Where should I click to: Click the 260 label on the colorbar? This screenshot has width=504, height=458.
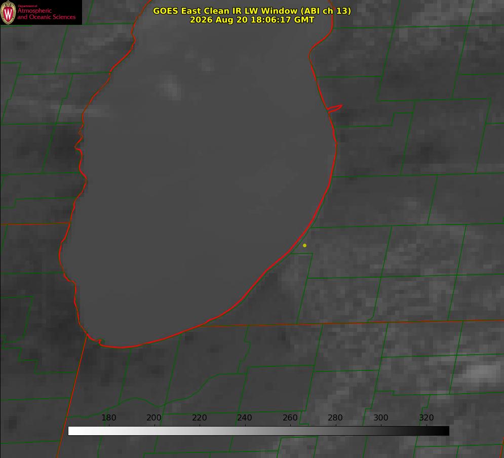click(x=290, y=417)
